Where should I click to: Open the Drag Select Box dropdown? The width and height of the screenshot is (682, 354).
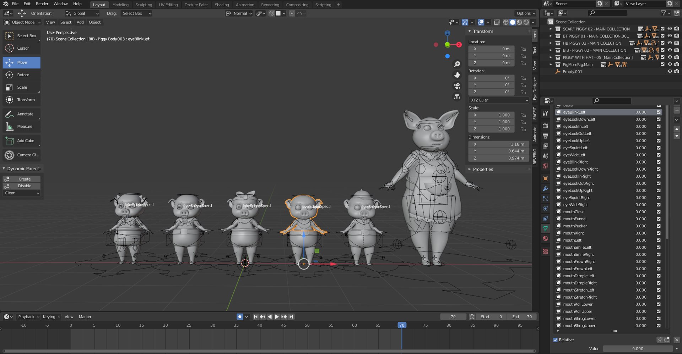136,13
